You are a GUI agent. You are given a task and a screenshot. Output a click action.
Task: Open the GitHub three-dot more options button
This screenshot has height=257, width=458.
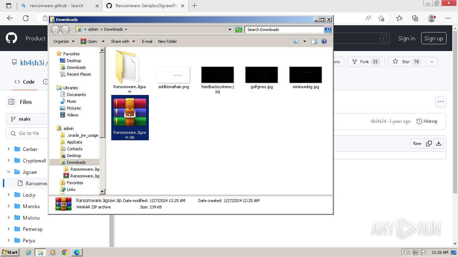[x=441, y=102]
